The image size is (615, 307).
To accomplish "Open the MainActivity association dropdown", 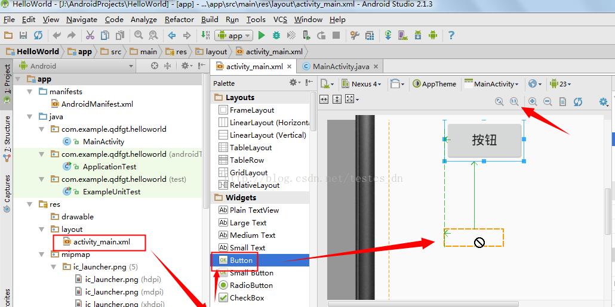I will tap(491, 84).
